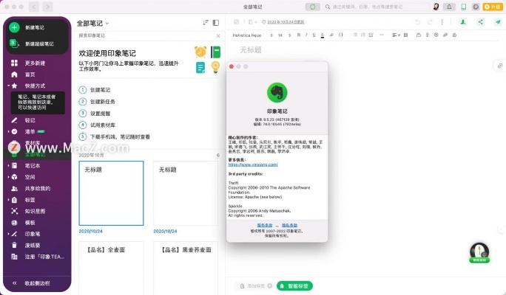Undo the last edit in the editor
506x295 pixels.
pyautogui.click(x=417, y=22)
